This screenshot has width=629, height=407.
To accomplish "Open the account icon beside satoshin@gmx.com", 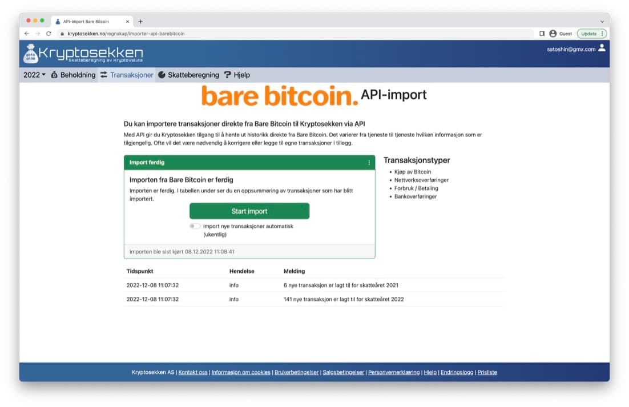I will pyautogui.click(x=601, y=49).
